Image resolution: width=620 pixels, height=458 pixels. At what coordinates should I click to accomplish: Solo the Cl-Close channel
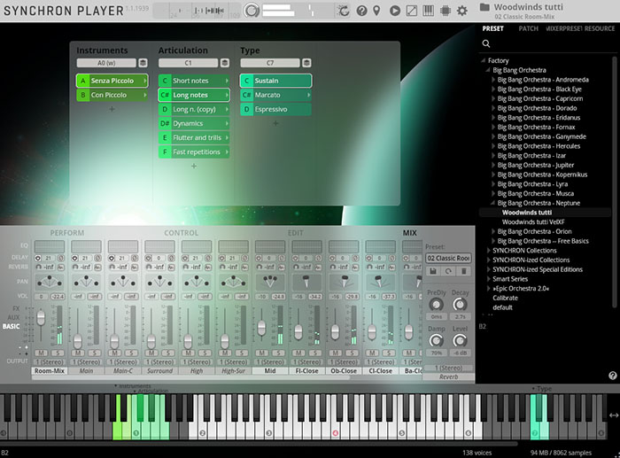(388, 353)
